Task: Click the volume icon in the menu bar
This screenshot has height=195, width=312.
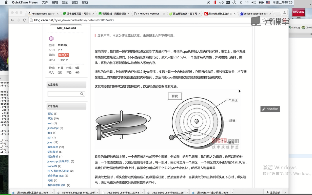Action: (253, 3)
